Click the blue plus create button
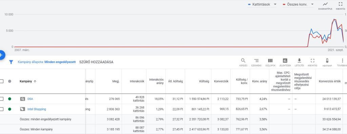The image size is (347, 134). point(1,55)
